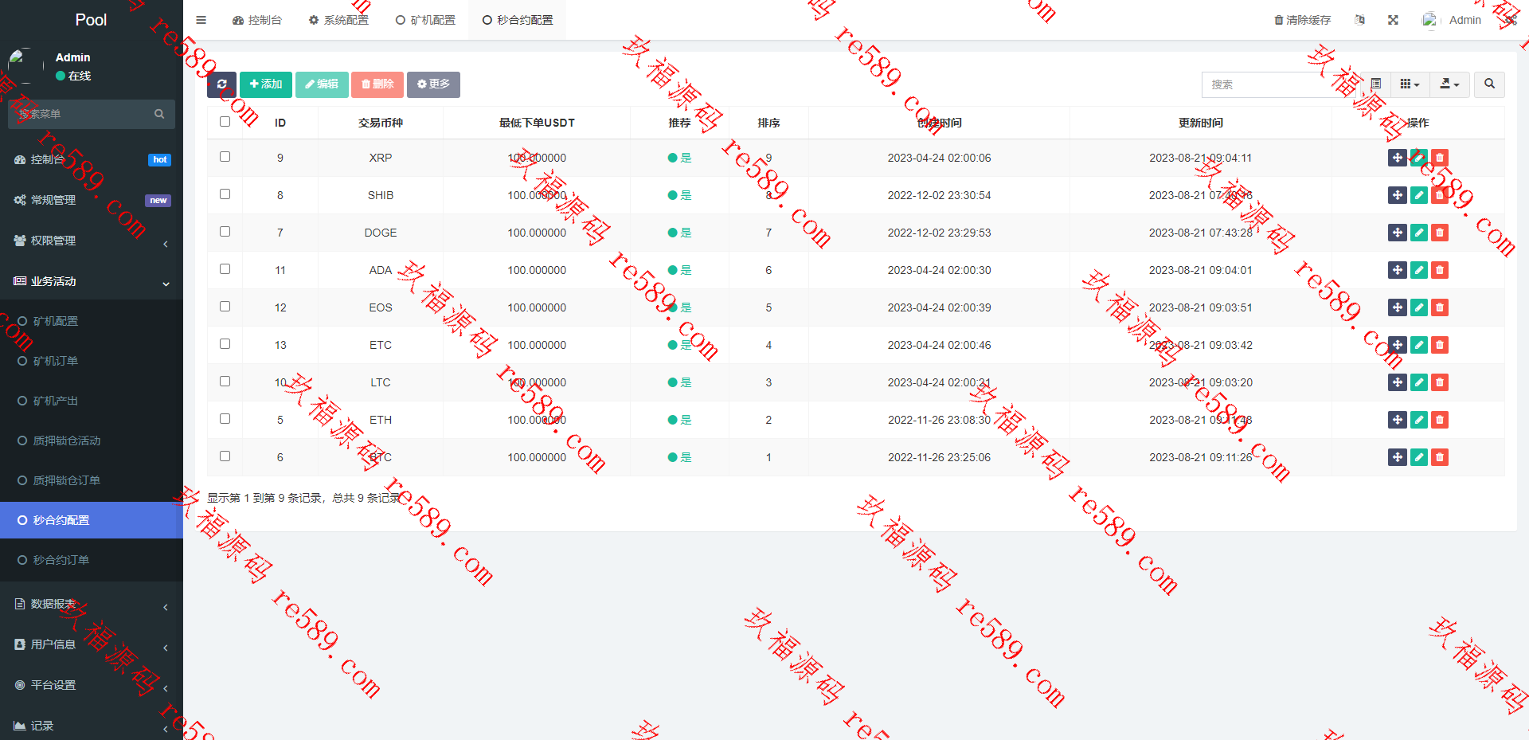Click the table search input field

click(x=1281, y=84)
